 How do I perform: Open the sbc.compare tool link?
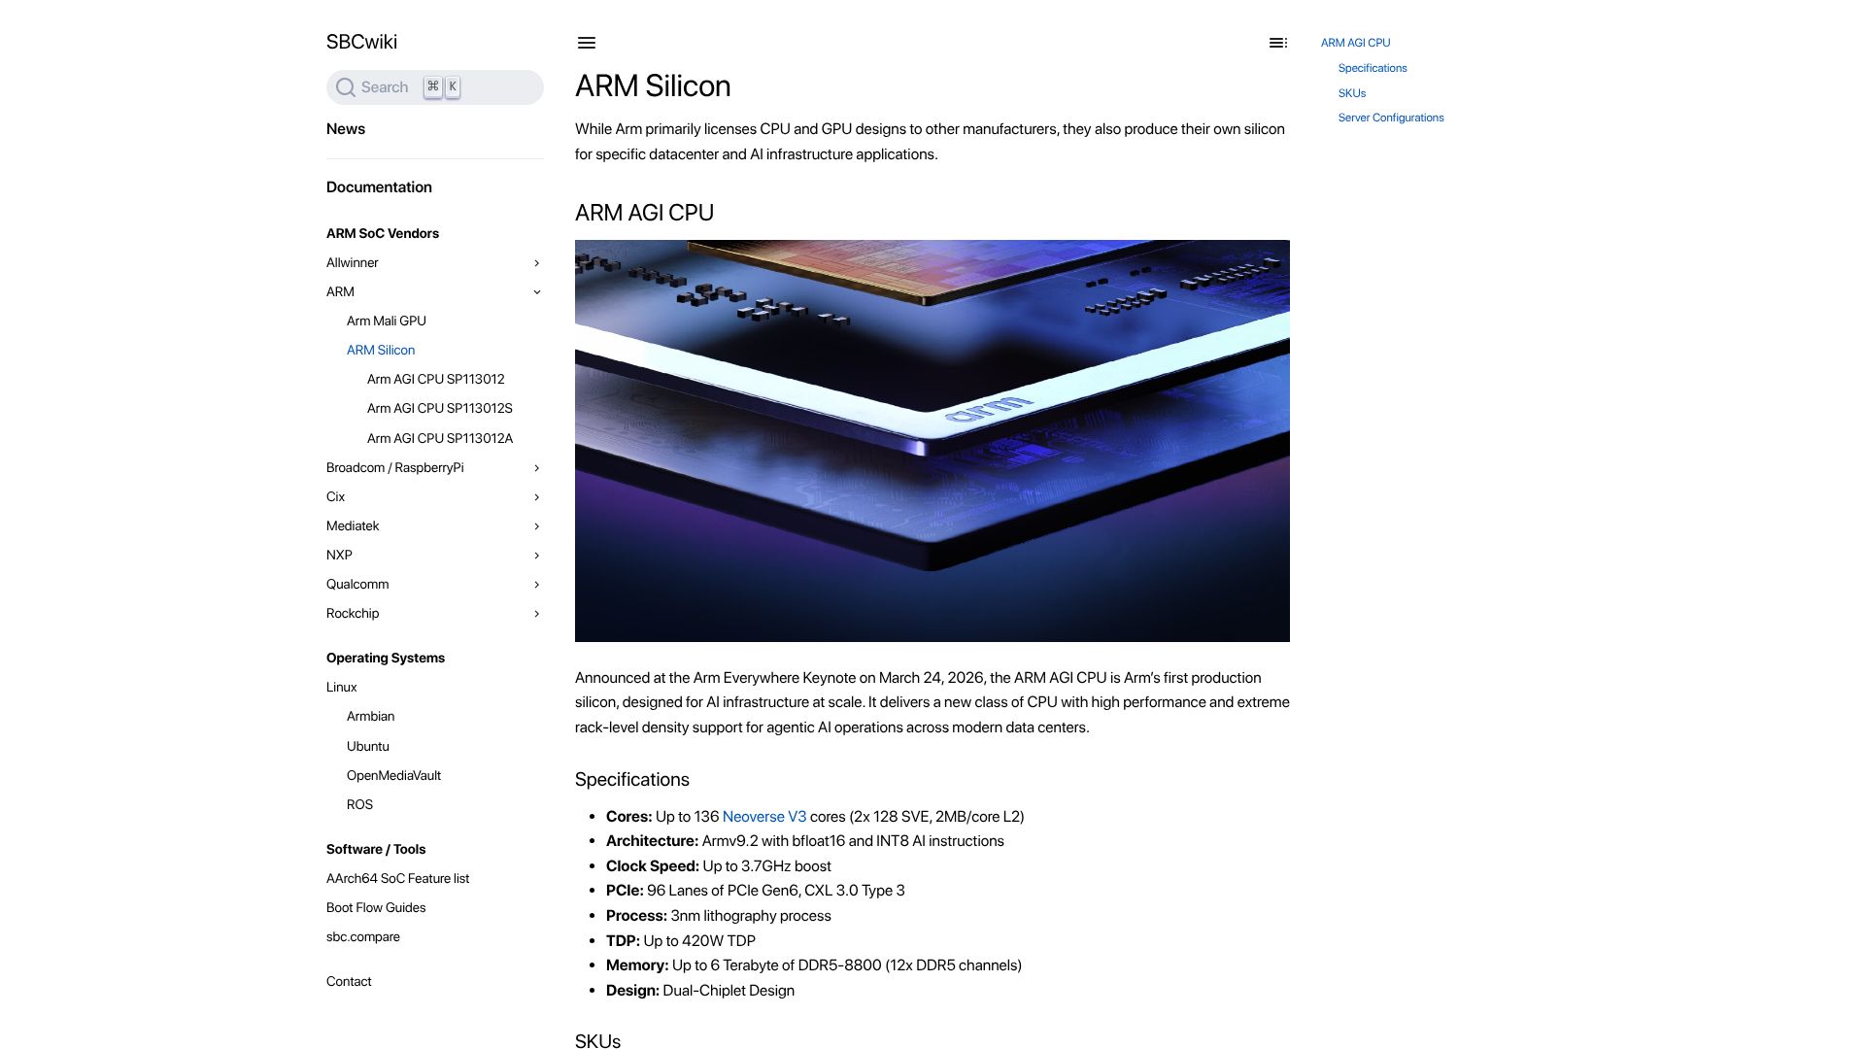click(363, 937)
